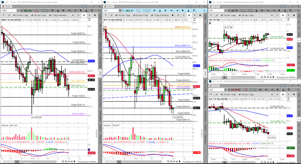The image size is (301, 164).
Task: Open chart style candlestick menu in IWM window
Action: [x=75, y=11]
